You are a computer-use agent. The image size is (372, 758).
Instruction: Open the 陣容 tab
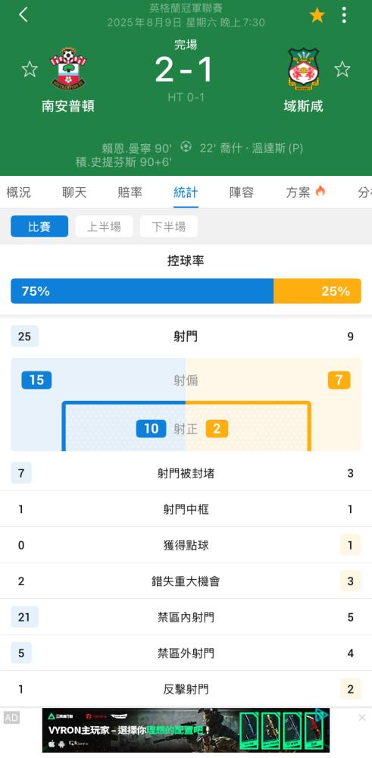tap(241, 193)
